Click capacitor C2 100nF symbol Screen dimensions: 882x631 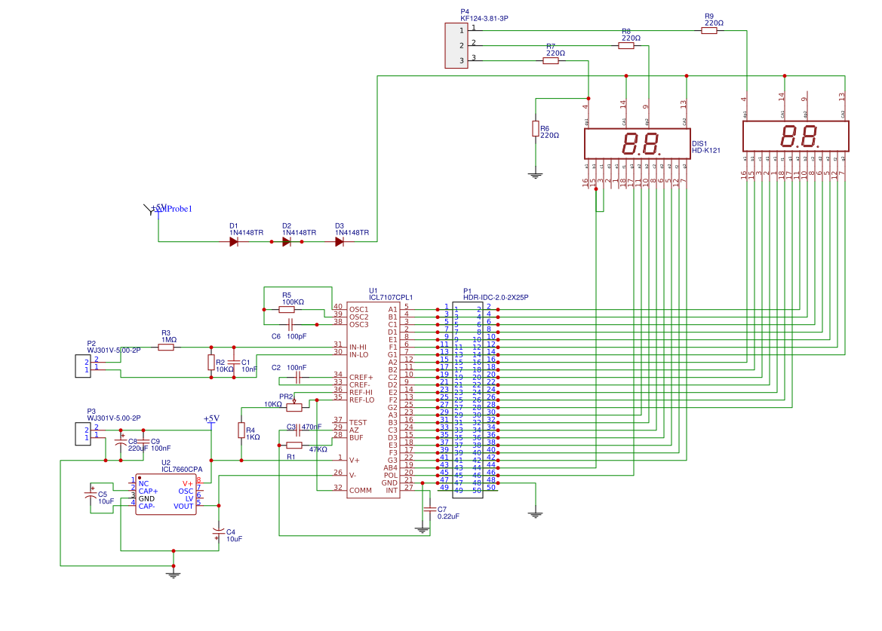coord(298,378)
